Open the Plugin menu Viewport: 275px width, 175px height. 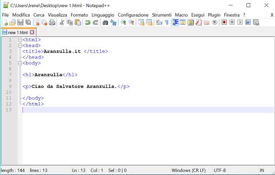pyautogui.click(x=214, y=15)
